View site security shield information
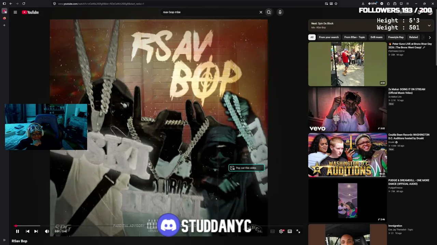437x245 pixels. (x=54, y=4)
